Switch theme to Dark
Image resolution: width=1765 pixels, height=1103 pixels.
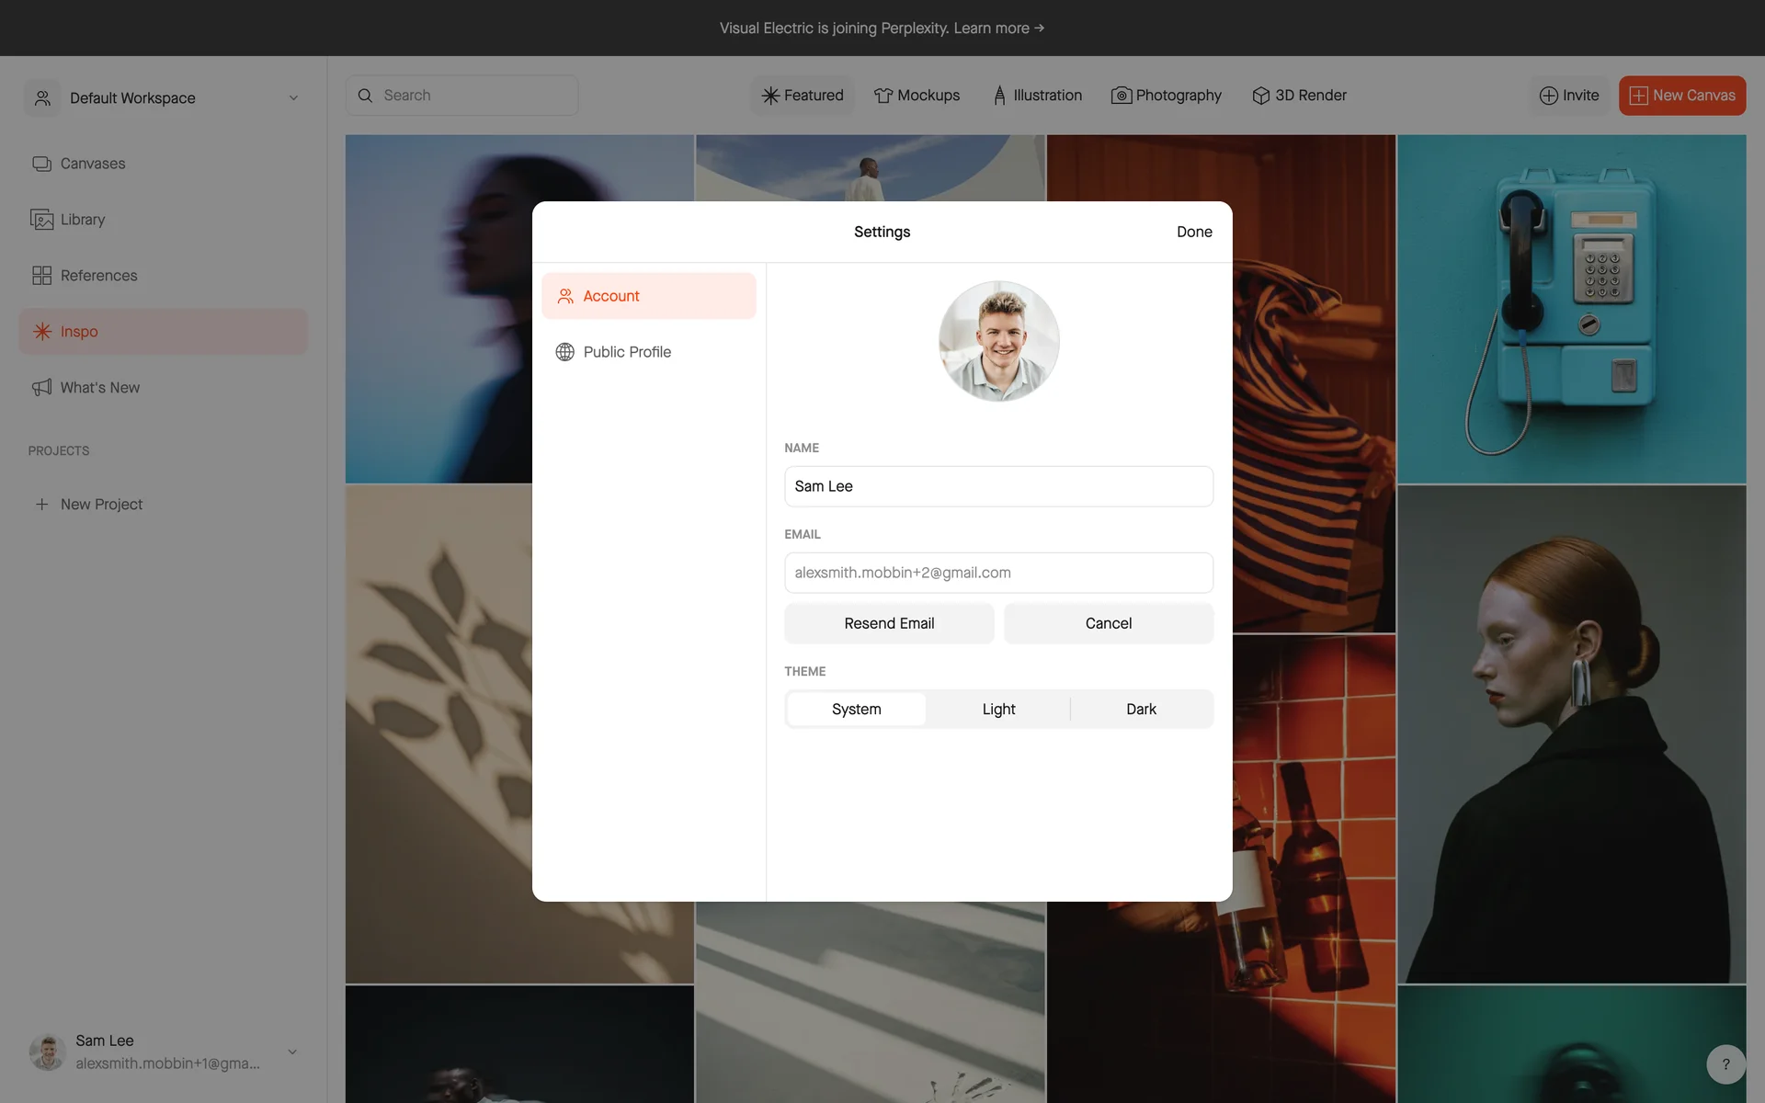(x=1141, y=710)
